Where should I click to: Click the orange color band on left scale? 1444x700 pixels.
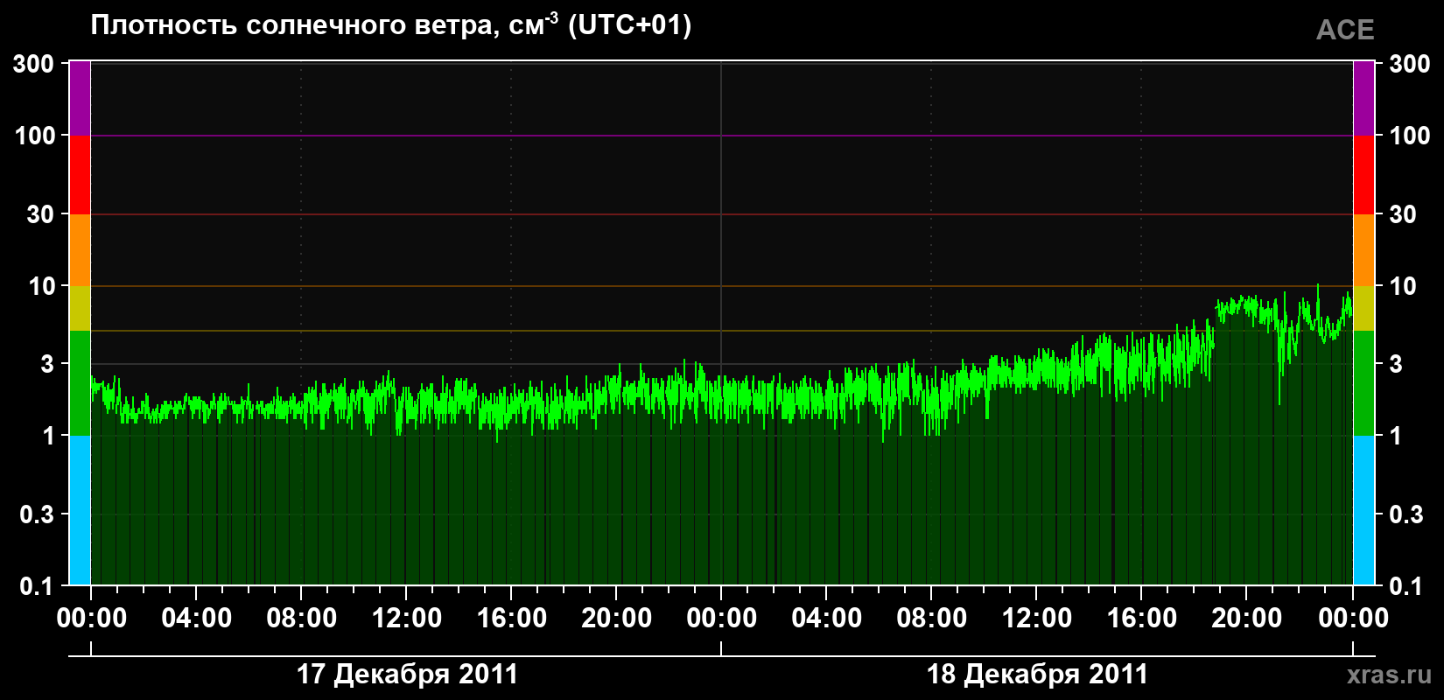click(x=80, y=250)
